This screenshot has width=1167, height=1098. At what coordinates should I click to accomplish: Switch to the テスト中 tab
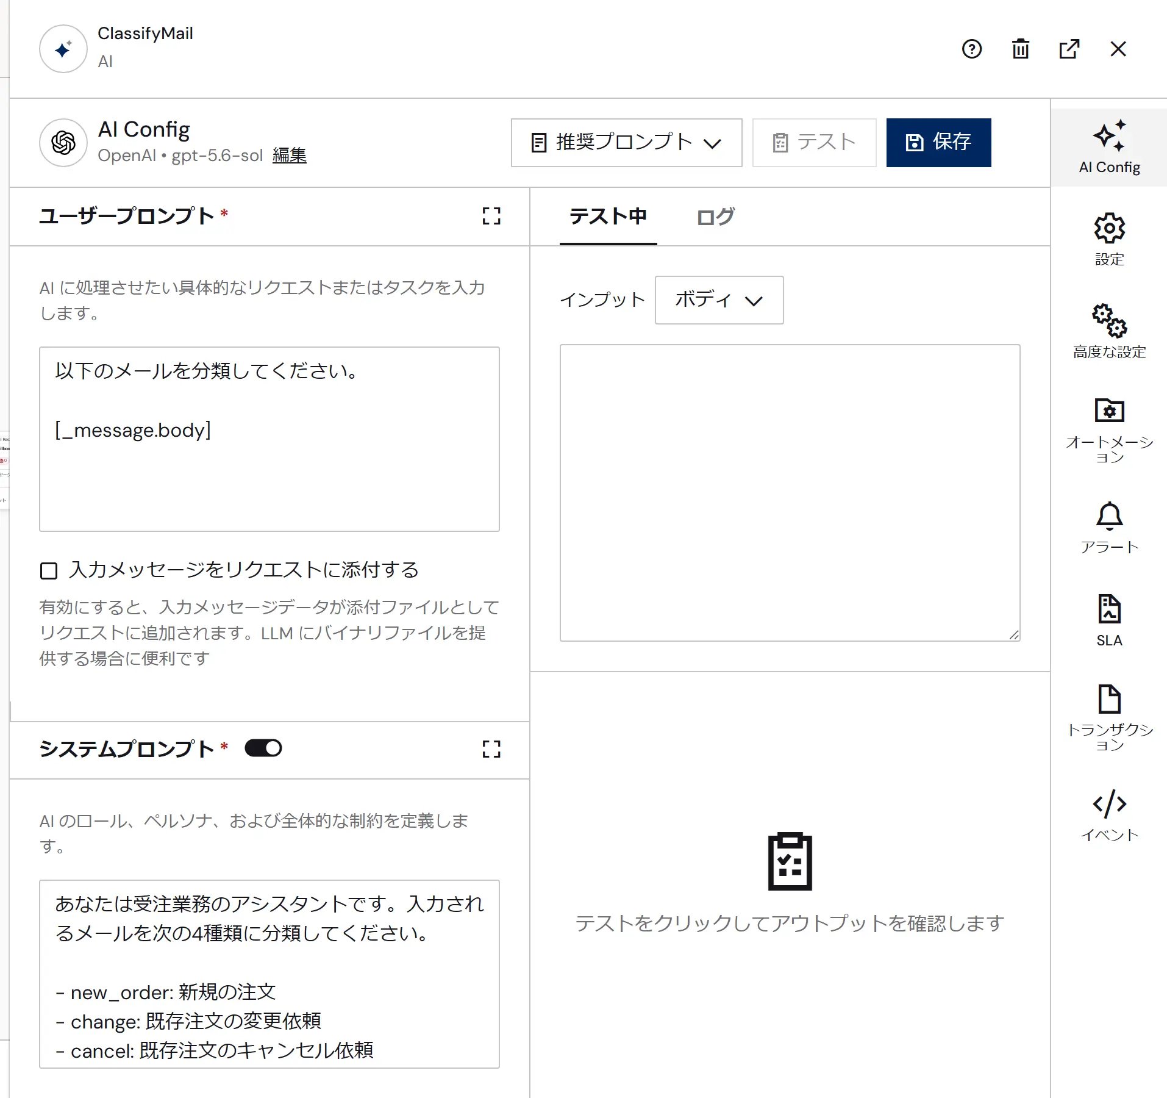(x=608, y=217)
